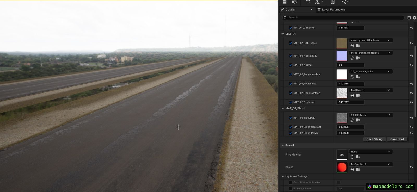Reset MAT_02_Blend_Contrast to default value
This screenshot has width=417, height=192.
[x=411, y=127]
